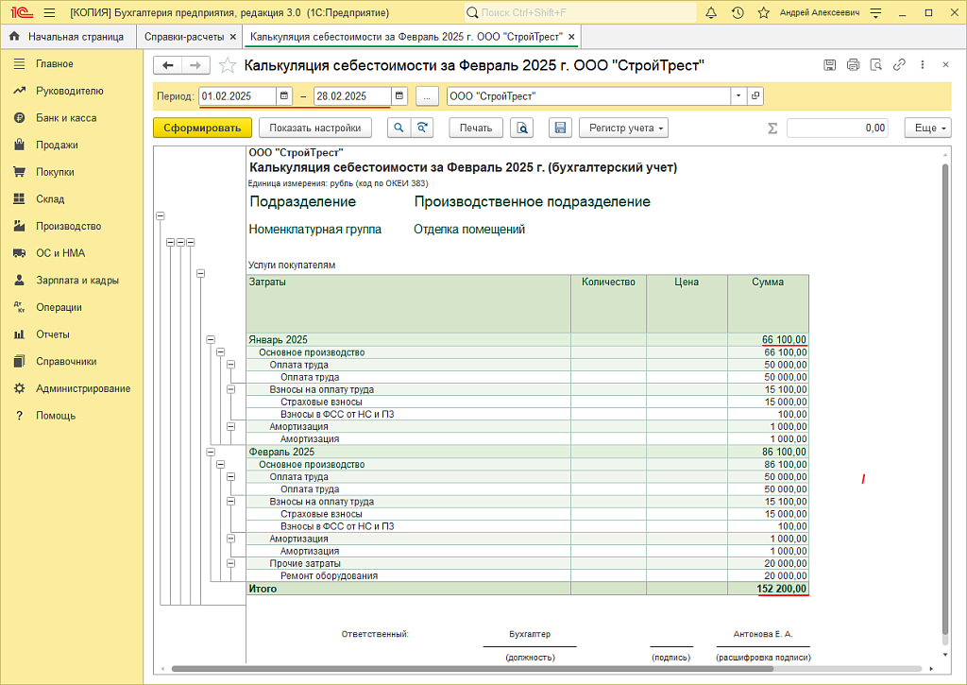
Task: Open the Регистр учета dropdown
Action: click(x=624, y=128)
